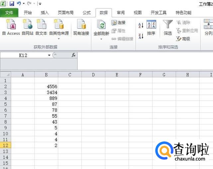Select cell containing 3434
This screenshot has height=169, width=213.
[46, 92]
